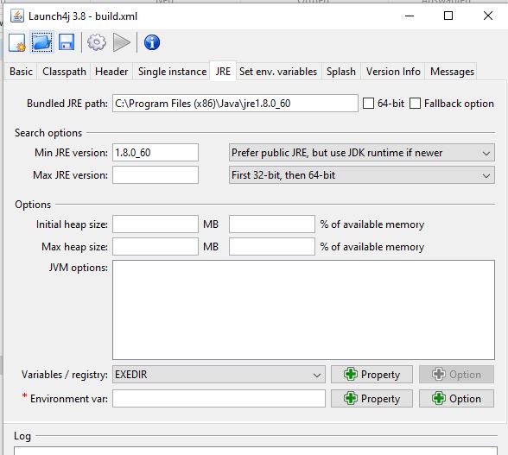Focus the Max heap size MB field
This screenshot has width=508, height=455.
(156, 247)
